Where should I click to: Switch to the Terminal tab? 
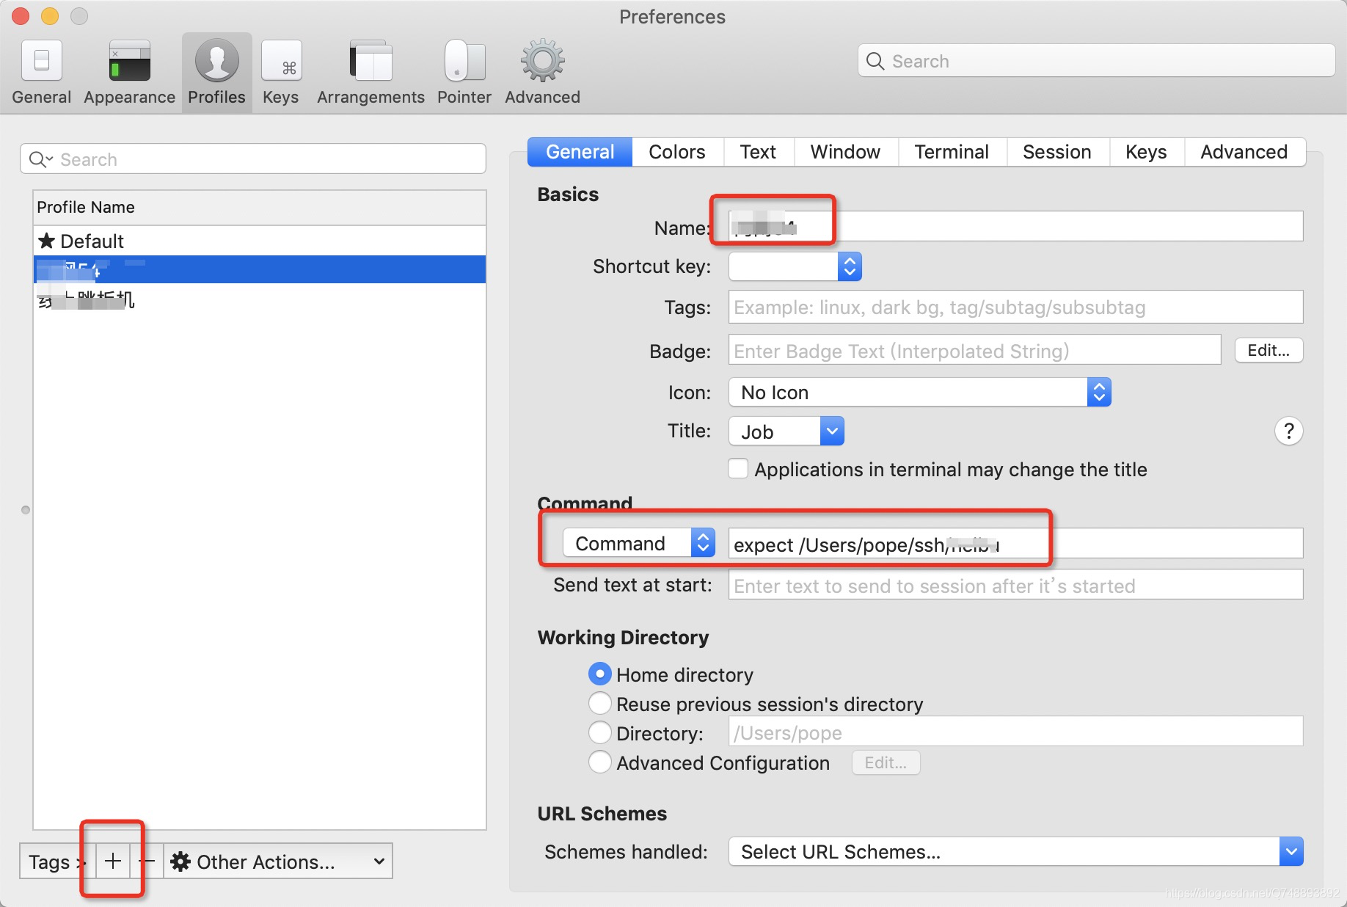[x=952, y=152]
